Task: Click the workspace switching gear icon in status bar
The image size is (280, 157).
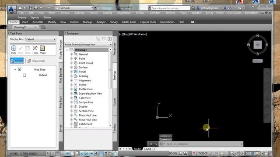Action: coord(232,153)
